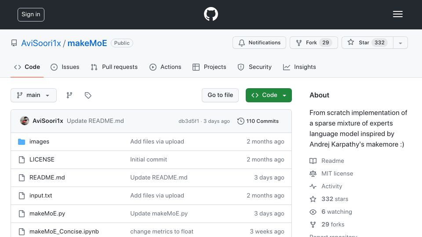The height and width of the screenshot is (237, 422).
Task: View the 29 forks link
Action: pos(333,224)
